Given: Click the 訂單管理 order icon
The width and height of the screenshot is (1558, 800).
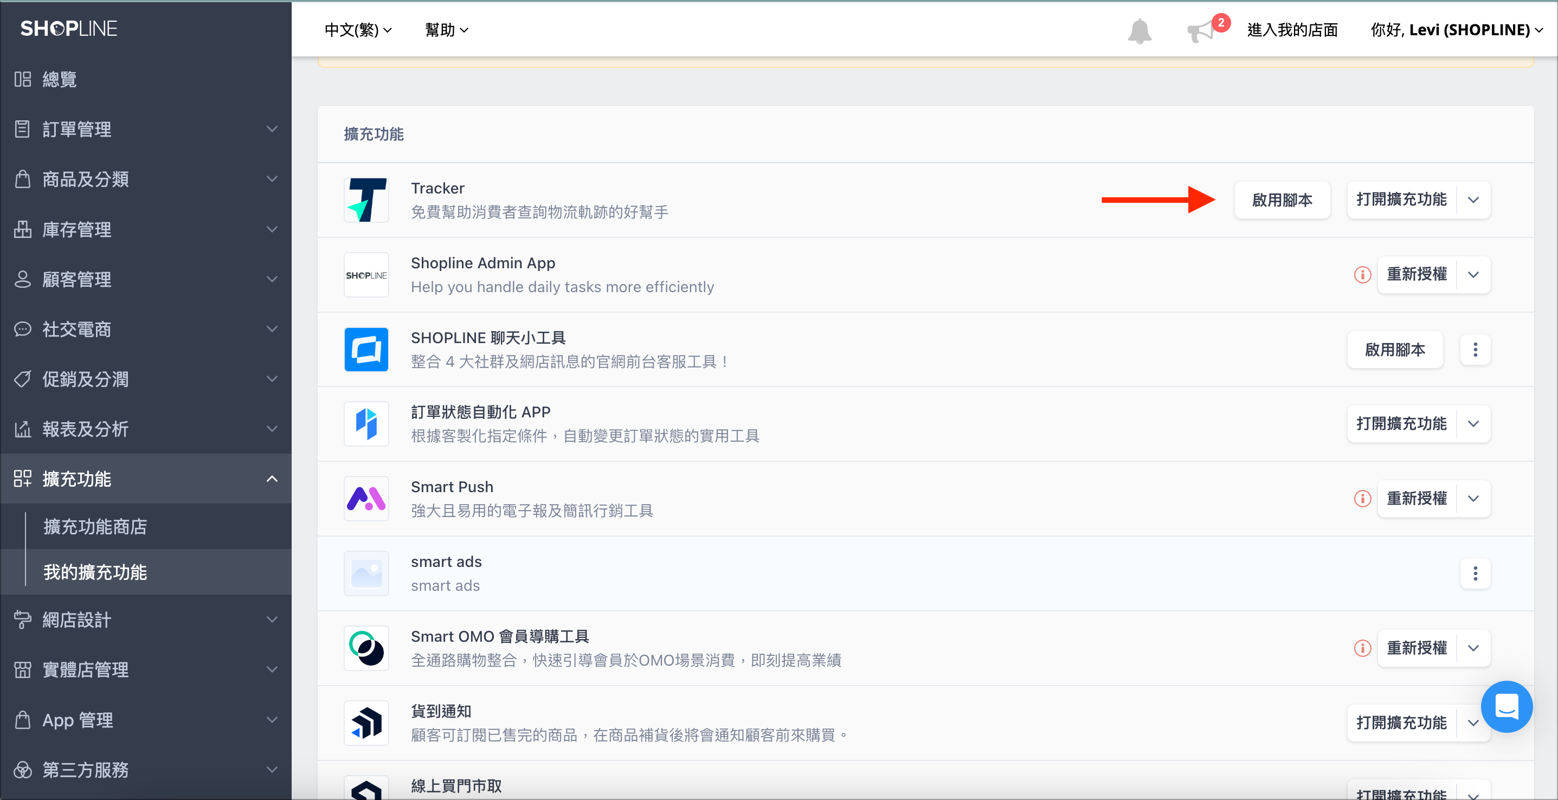Looking at the screenshot, I should tap(22, 129).
